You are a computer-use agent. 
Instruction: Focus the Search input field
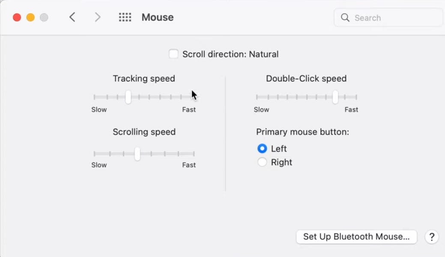(388, 18)
